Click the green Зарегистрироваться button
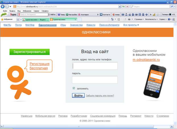This screenshot has height=129, width=177. (30, 52)
